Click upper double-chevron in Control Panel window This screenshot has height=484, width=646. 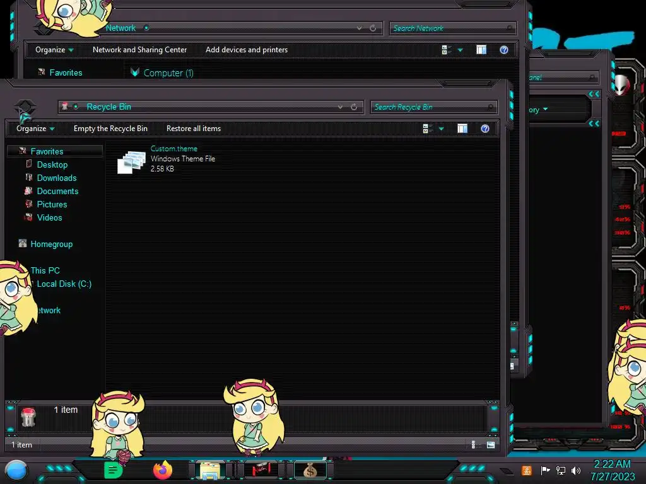(594, 94)
